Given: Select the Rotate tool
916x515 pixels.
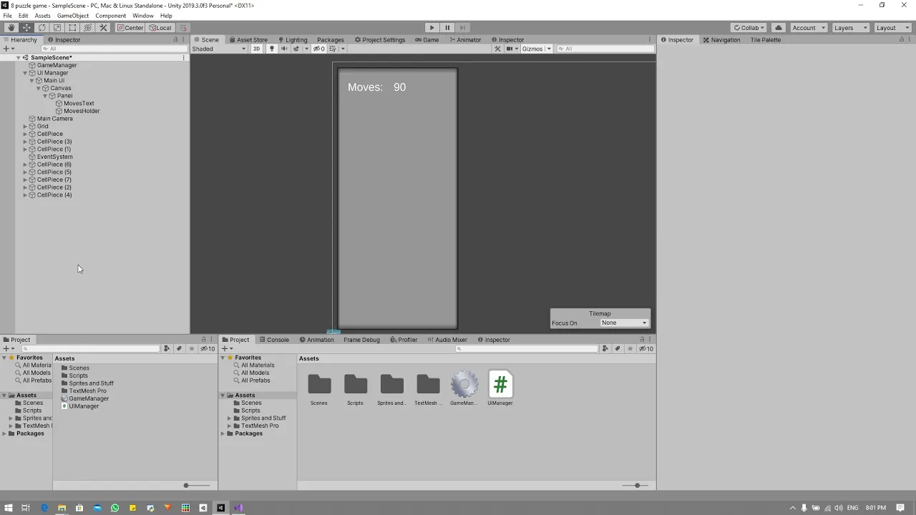Looking at the screenshot, I should [x=42, y=28].
